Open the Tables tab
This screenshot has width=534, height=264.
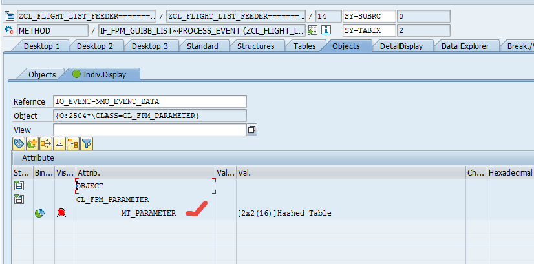(x=304, y=46)
